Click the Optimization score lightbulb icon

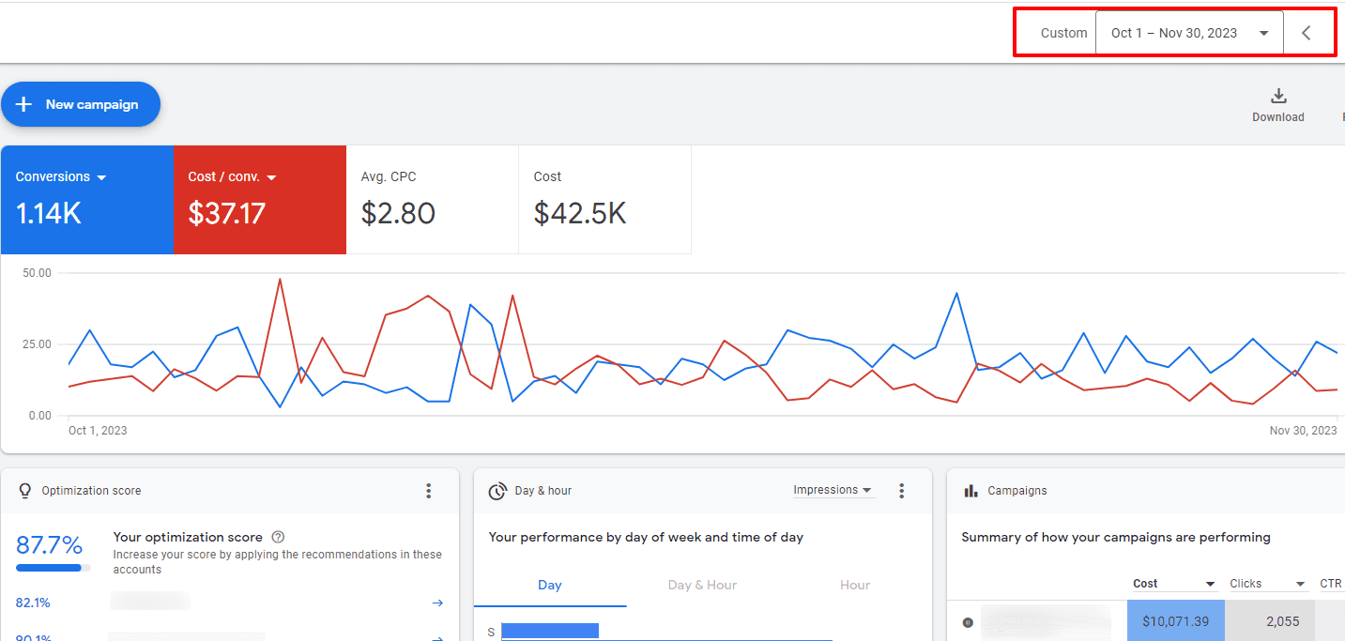[x=25, y=491]
